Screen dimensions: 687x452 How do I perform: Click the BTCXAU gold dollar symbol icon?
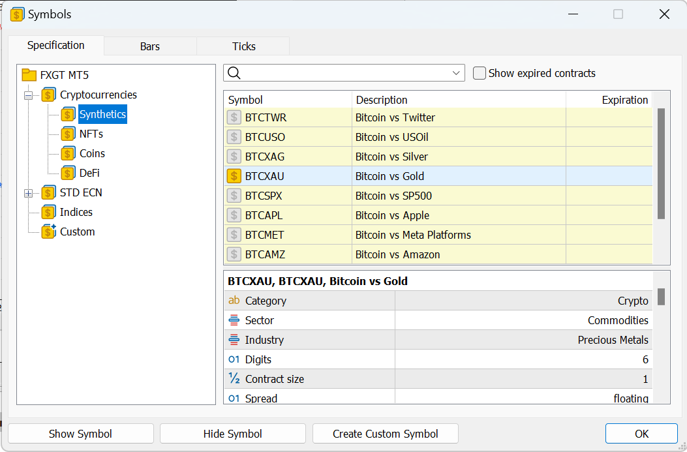tap(234, 176)
